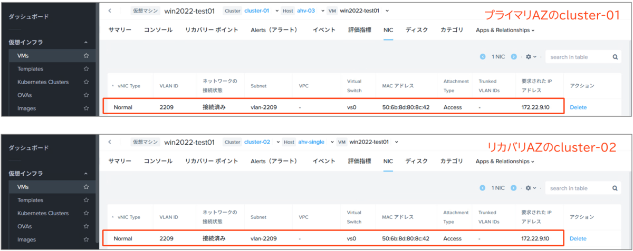
Task: Collapse 仮想インフラ section in cluster-02 screenshot
Action: [x=86, y=174]
